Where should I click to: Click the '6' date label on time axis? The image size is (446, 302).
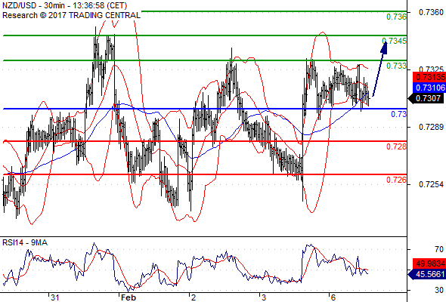(x=333, y=297)
